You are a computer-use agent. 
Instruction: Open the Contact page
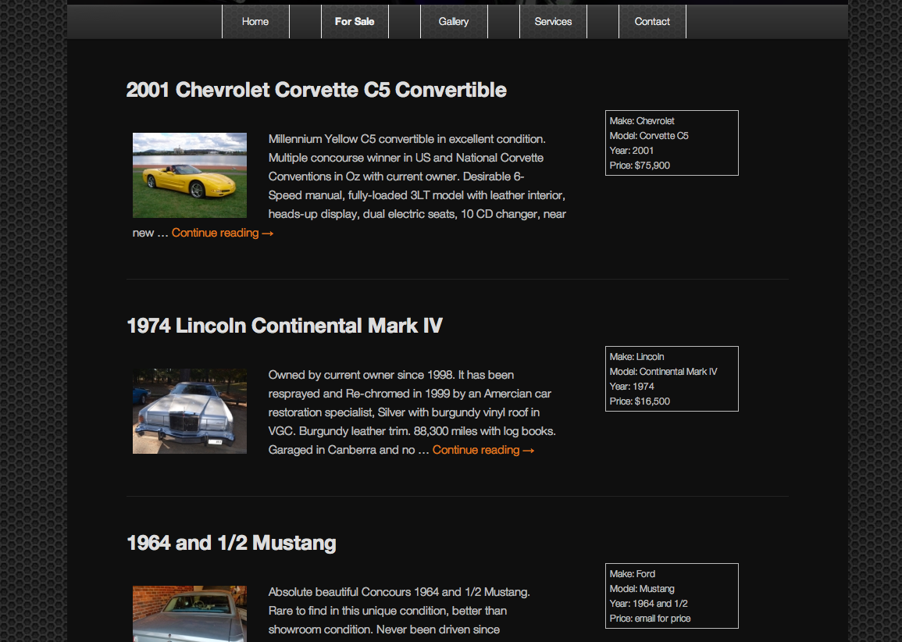(652, 22)
